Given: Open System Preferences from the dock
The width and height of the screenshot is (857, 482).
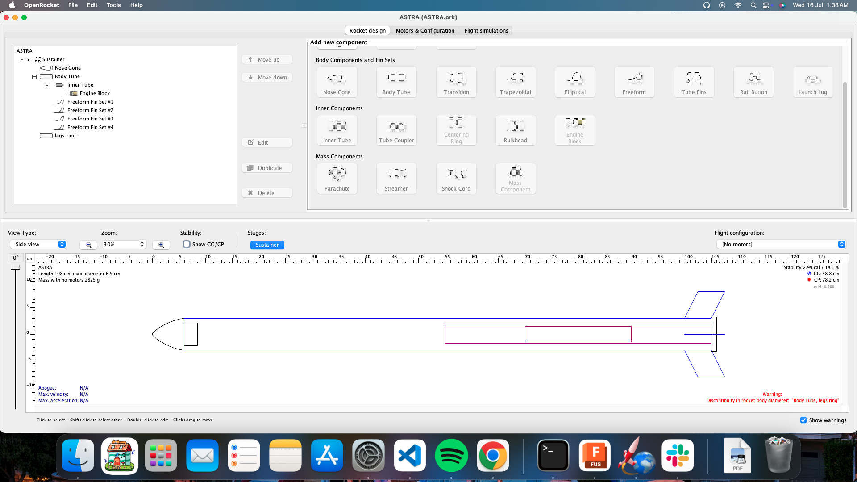Looking at the screenshot, I should pyautogui.click(x=368, y=456).
